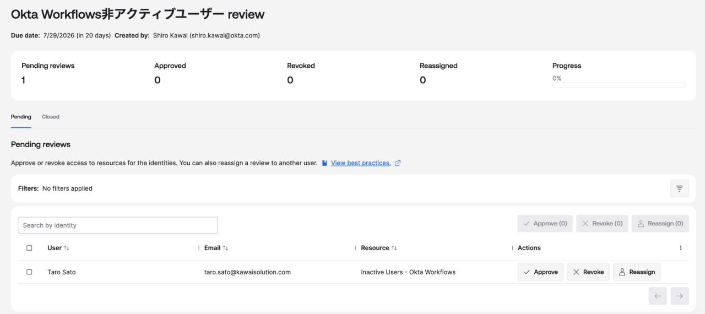
Task: Revoke Taro Sato's access
Action: pos(588,272)
